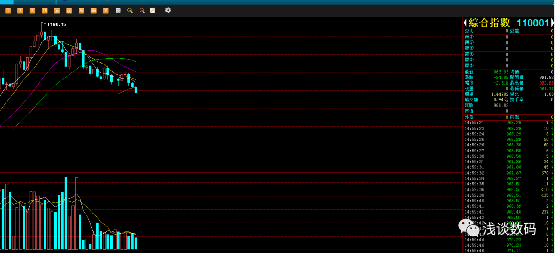
Task: Click the 內盤 label
Action: [514, 117]
